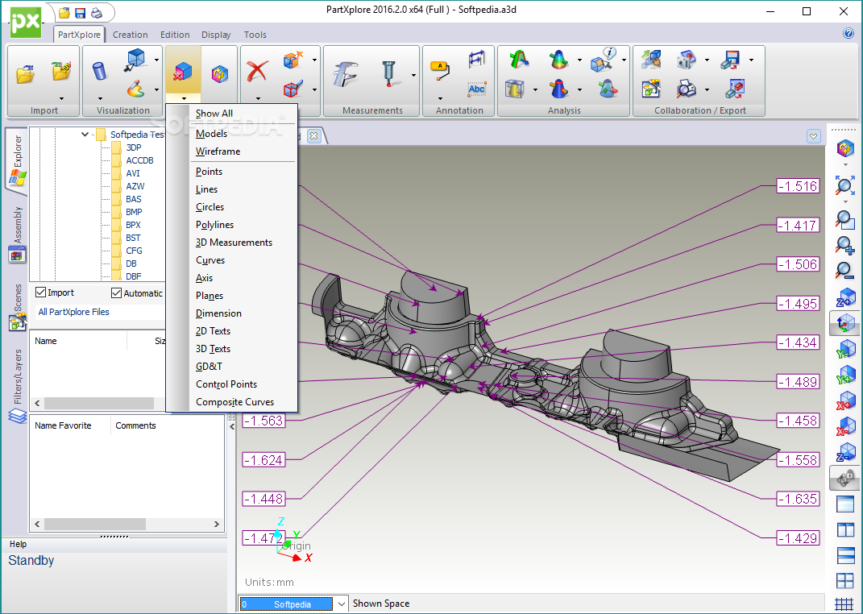Click the save icon in quick access toolbar

[x=81, y=12]
